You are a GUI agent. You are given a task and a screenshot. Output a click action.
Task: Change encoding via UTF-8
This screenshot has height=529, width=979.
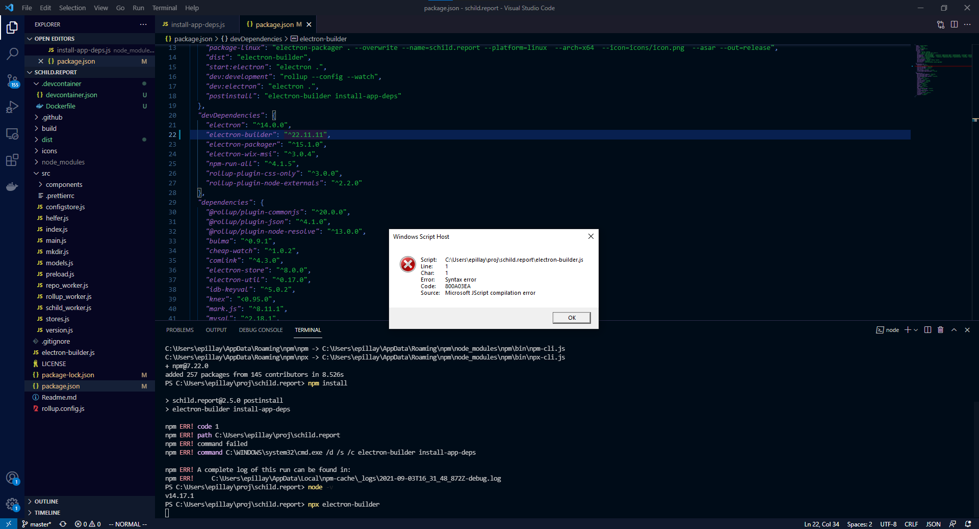(888, 524)
